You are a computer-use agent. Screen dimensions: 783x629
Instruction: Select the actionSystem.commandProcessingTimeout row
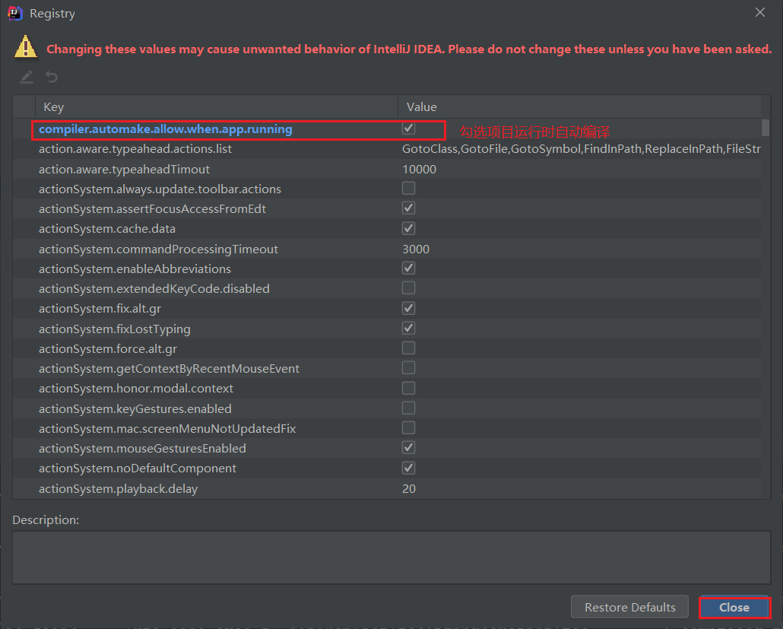pos(387,249)
